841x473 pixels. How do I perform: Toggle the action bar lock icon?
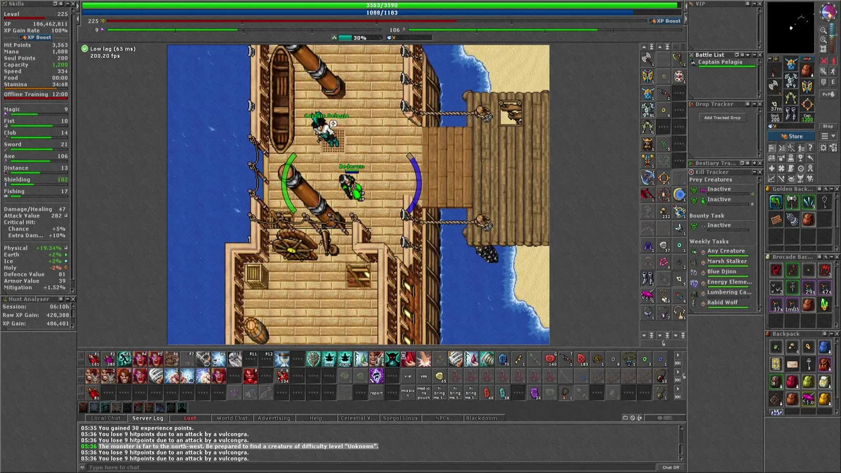click(x=684, y=376)
